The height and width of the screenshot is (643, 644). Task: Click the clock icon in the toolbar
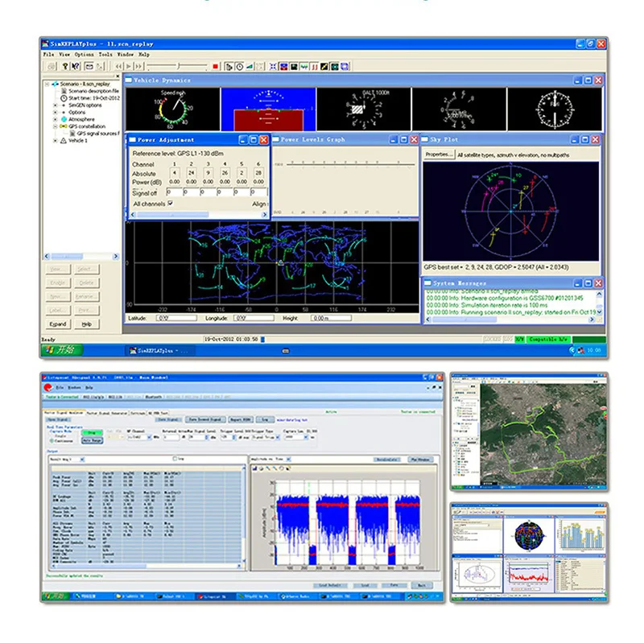click(x=239, y=66)
